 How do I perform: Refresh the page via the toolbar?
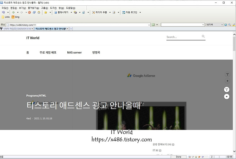tap(34, 12)
